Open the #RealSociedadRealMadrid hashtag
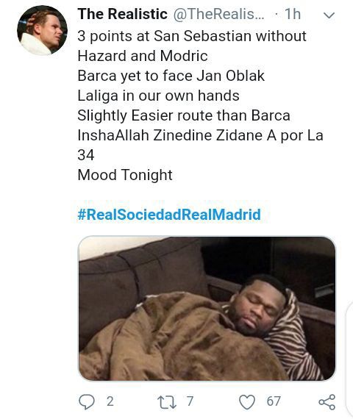This screenshot has width=353, height=419. coord(169,215)
